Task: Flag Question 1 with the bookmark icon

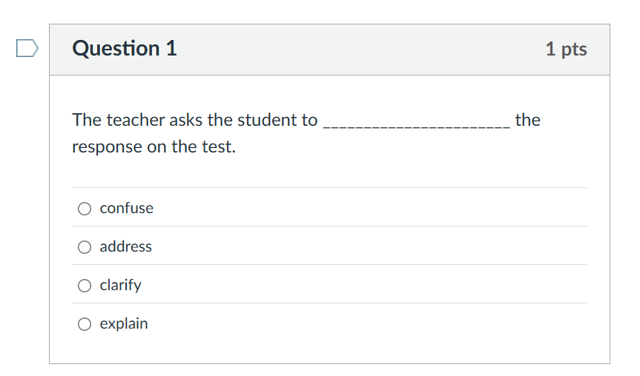Action: tap(27, 49)
